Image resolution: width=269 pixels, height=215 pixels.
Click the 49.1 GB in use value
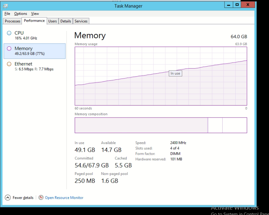[85, 150]
